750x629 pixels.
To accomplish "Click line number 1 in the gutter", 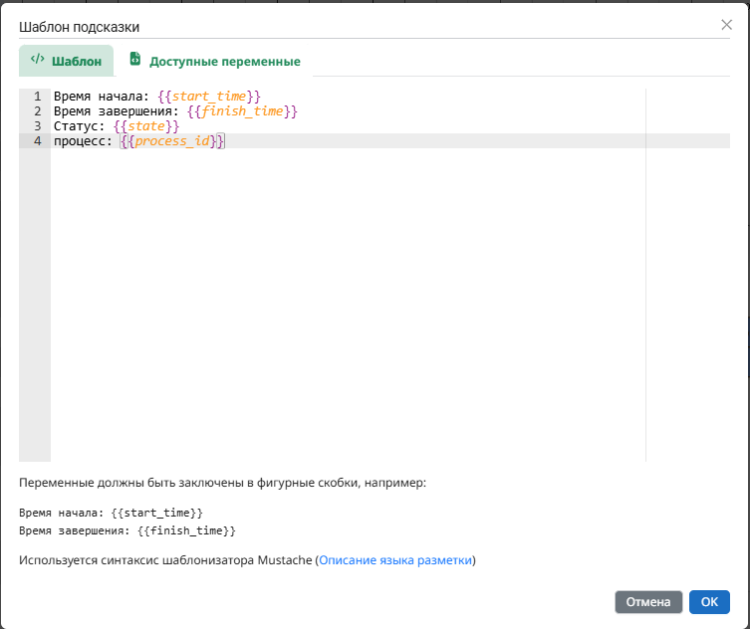I will pos(37,97).
